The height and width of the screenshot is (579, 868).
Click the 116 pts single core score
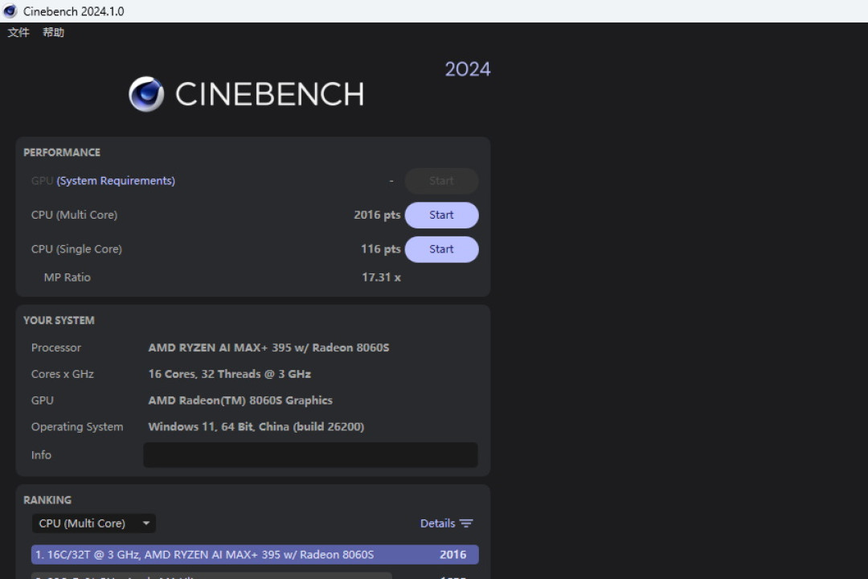(x=380, y=249)
